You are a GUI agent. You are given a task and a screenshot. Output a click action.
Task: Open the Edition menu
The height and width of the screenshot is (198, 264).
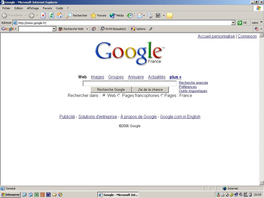19,8
